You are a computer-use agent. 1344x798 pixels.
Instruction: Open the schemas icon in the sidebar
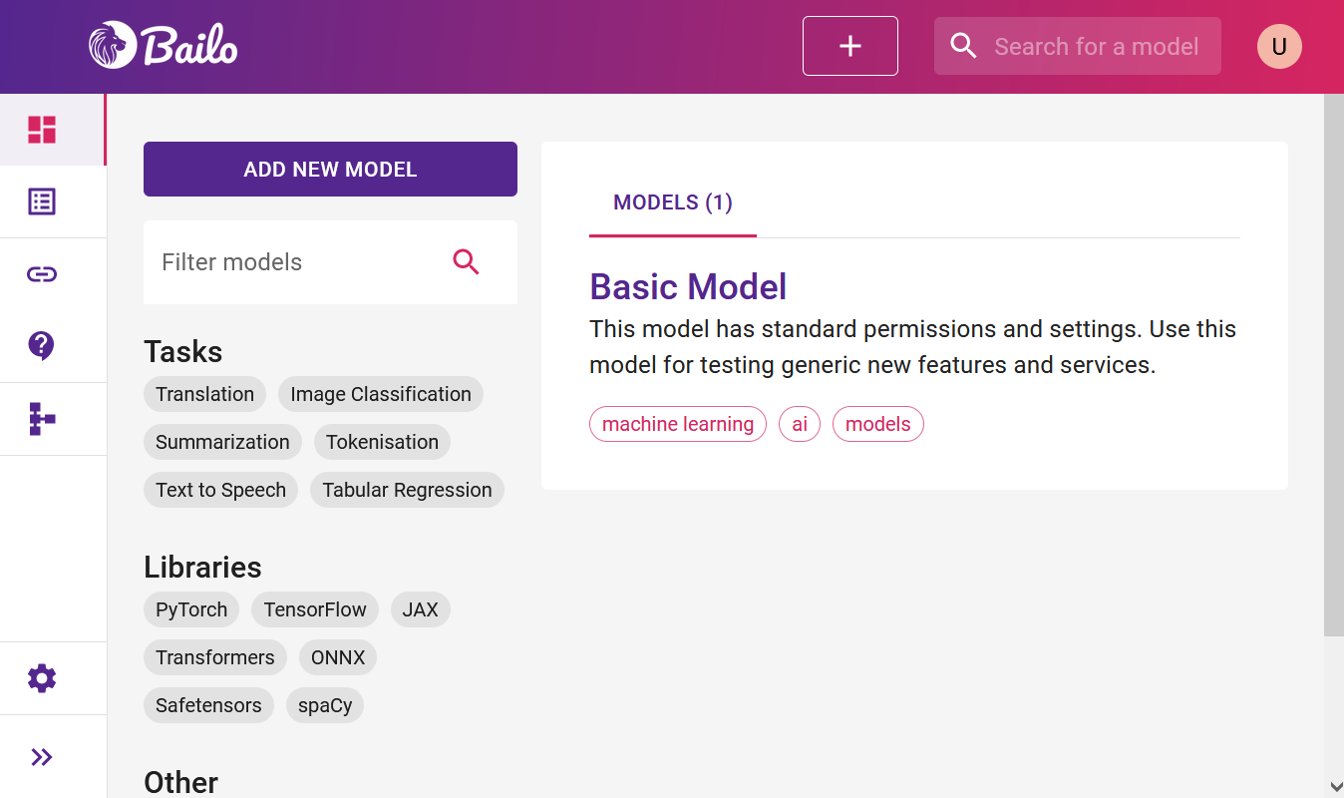[x=41, y=419]
